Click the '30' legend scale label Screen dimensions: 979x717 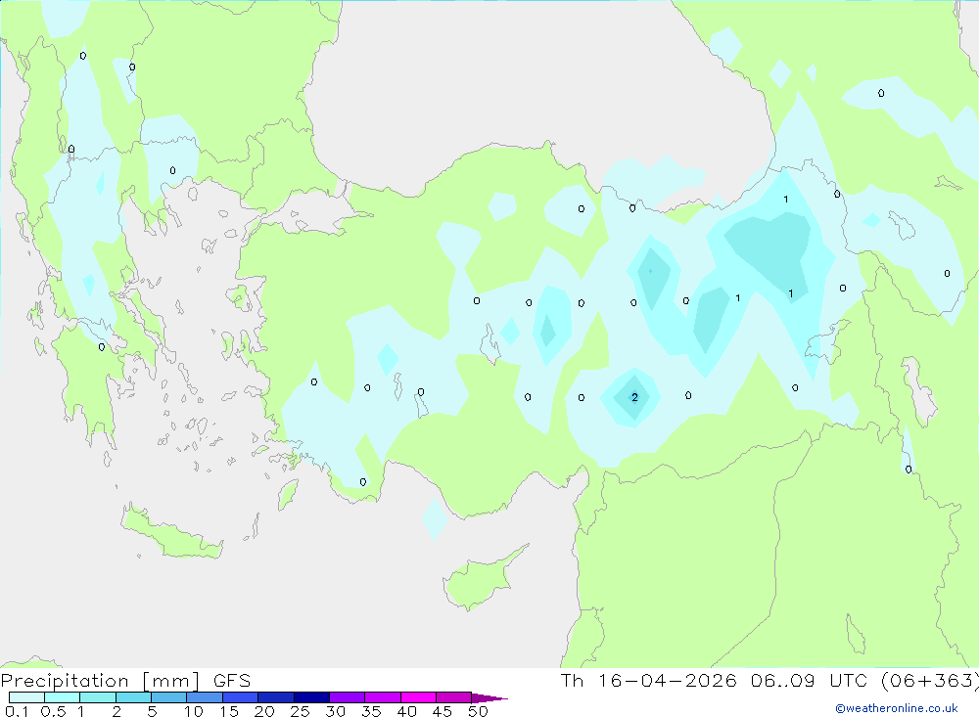pos(335,711)
